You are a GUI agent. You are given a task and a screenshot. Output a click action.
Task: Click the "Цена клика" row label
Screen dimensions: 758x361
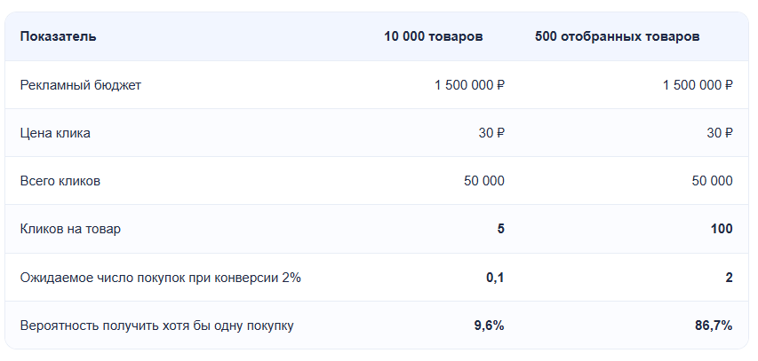pyautogui.click(x=55, y=133)
